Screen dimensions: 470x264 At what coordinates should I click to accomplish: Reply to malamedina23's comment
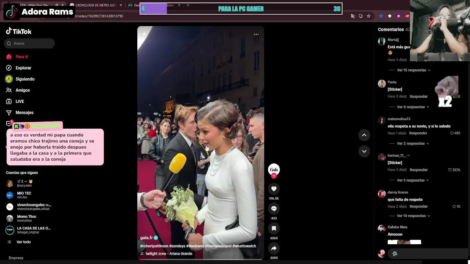click(x=418, y=133)
